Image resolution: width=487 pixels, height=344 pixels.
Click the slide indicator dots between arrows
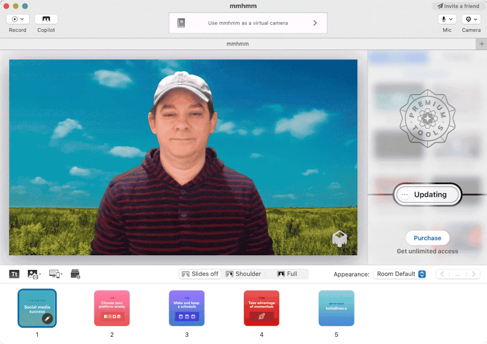click(458, 274)
